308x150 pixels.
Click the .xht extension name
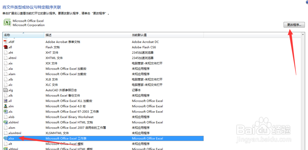tap(10, 53)
